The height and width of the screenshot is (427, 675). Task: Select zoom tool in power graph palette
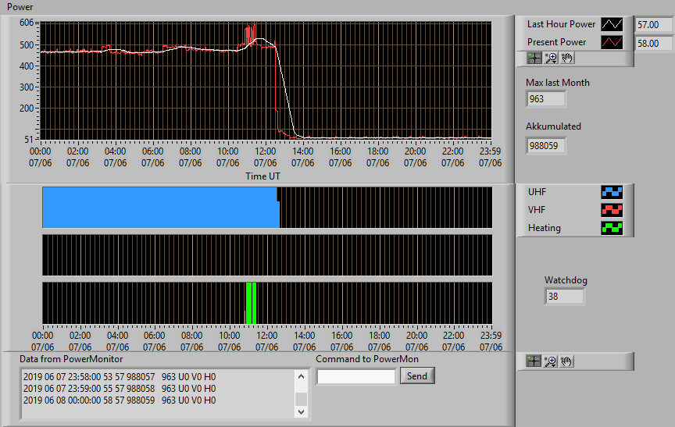(x=551, y=58)
